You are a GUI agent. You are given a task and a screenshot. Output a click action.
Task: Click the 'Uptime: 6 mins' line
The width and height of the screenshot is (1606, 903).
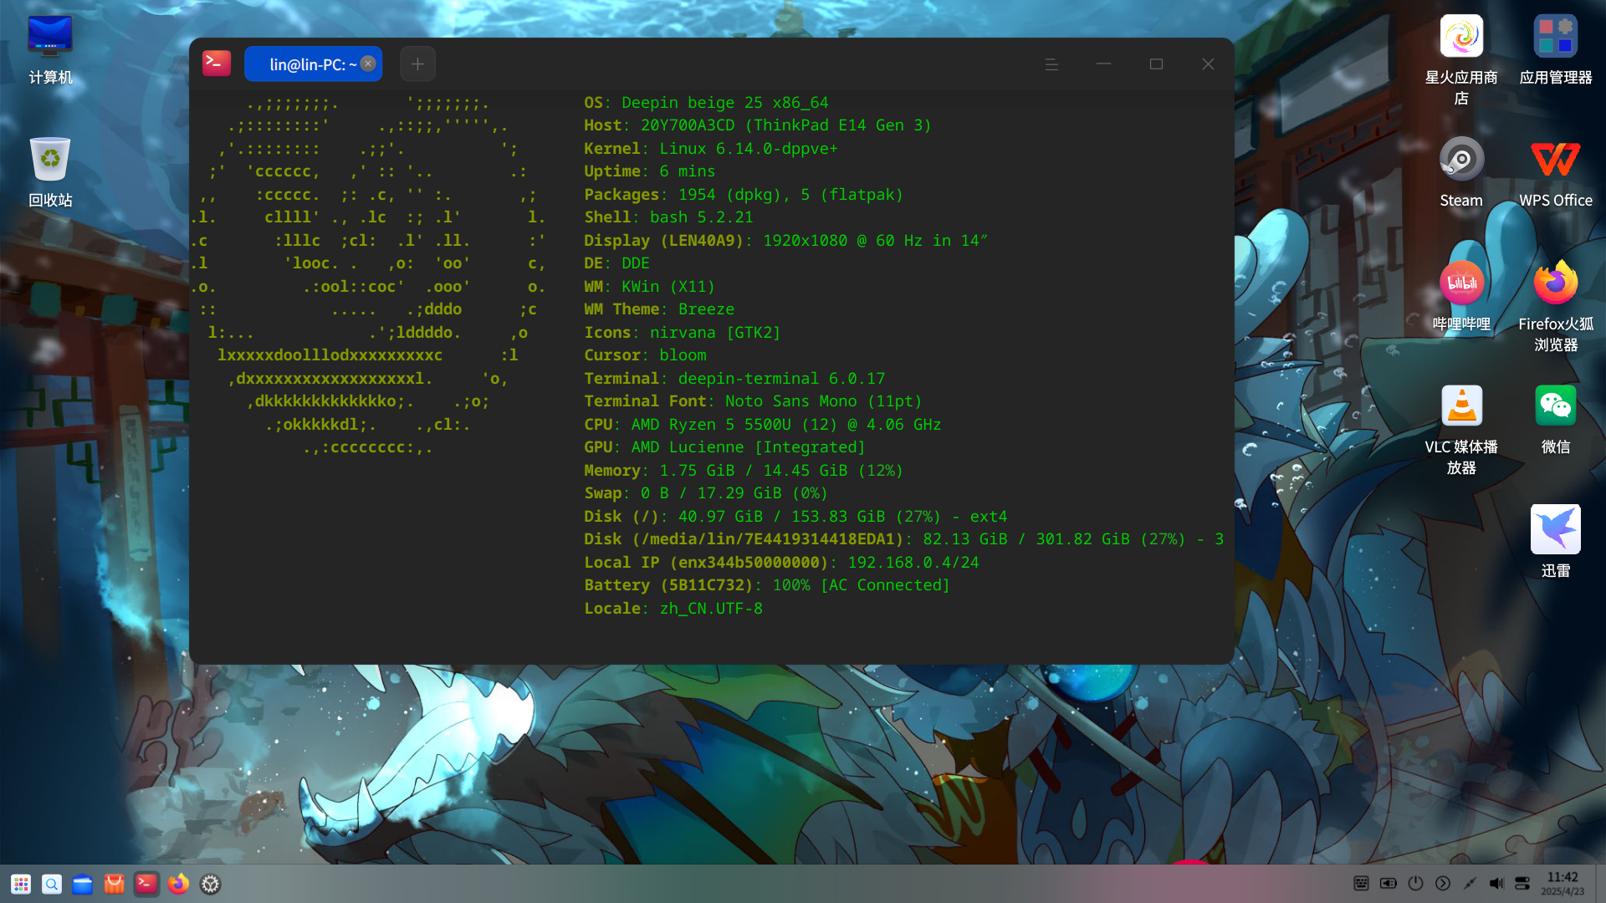(x=649, y=171)
